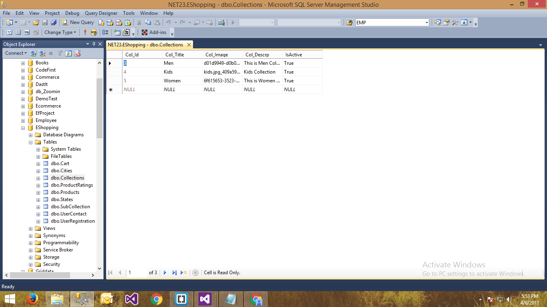Collapse the EShopping database node

[23, 128]
